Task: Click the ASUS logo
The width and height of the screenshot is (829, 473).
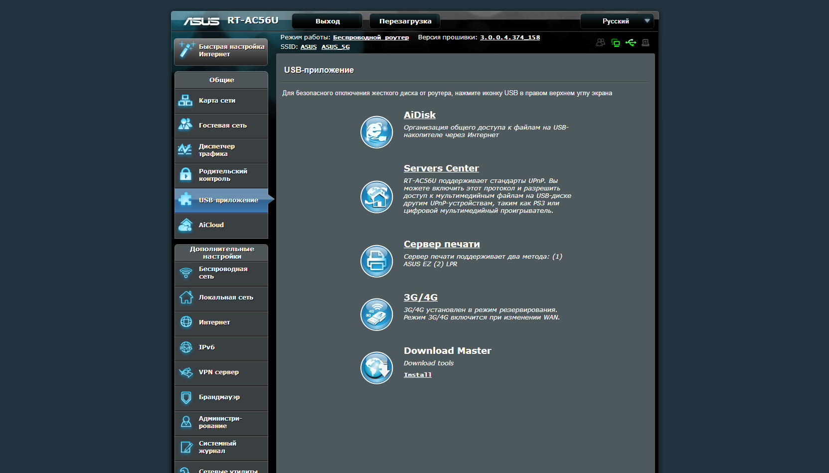Action: point(201,21)
